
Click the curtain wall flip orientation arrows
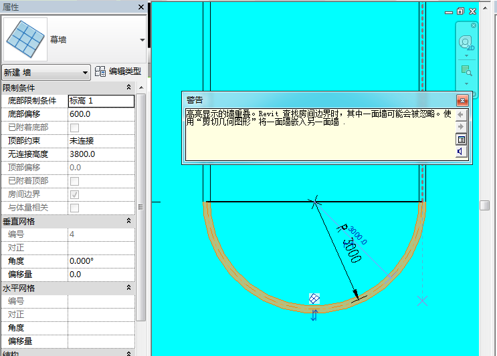tap(314, 315)
